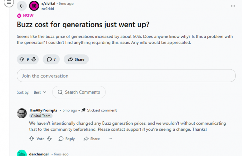
Task: Reply to the stickied comment
Action: (67, 139)
